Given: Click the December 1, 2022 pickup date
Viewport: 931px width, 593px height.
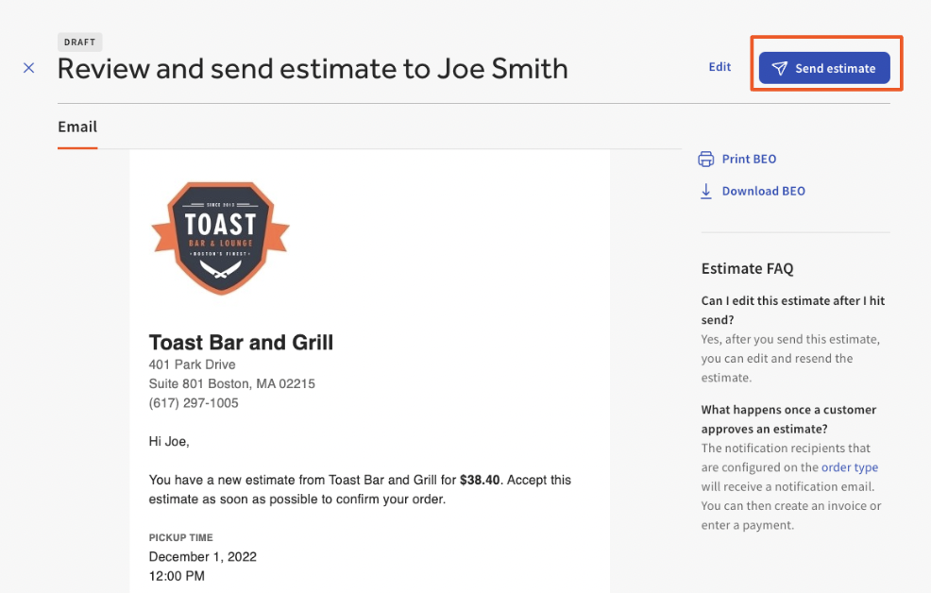Looking at the screenshot, I should coord(203,556).
